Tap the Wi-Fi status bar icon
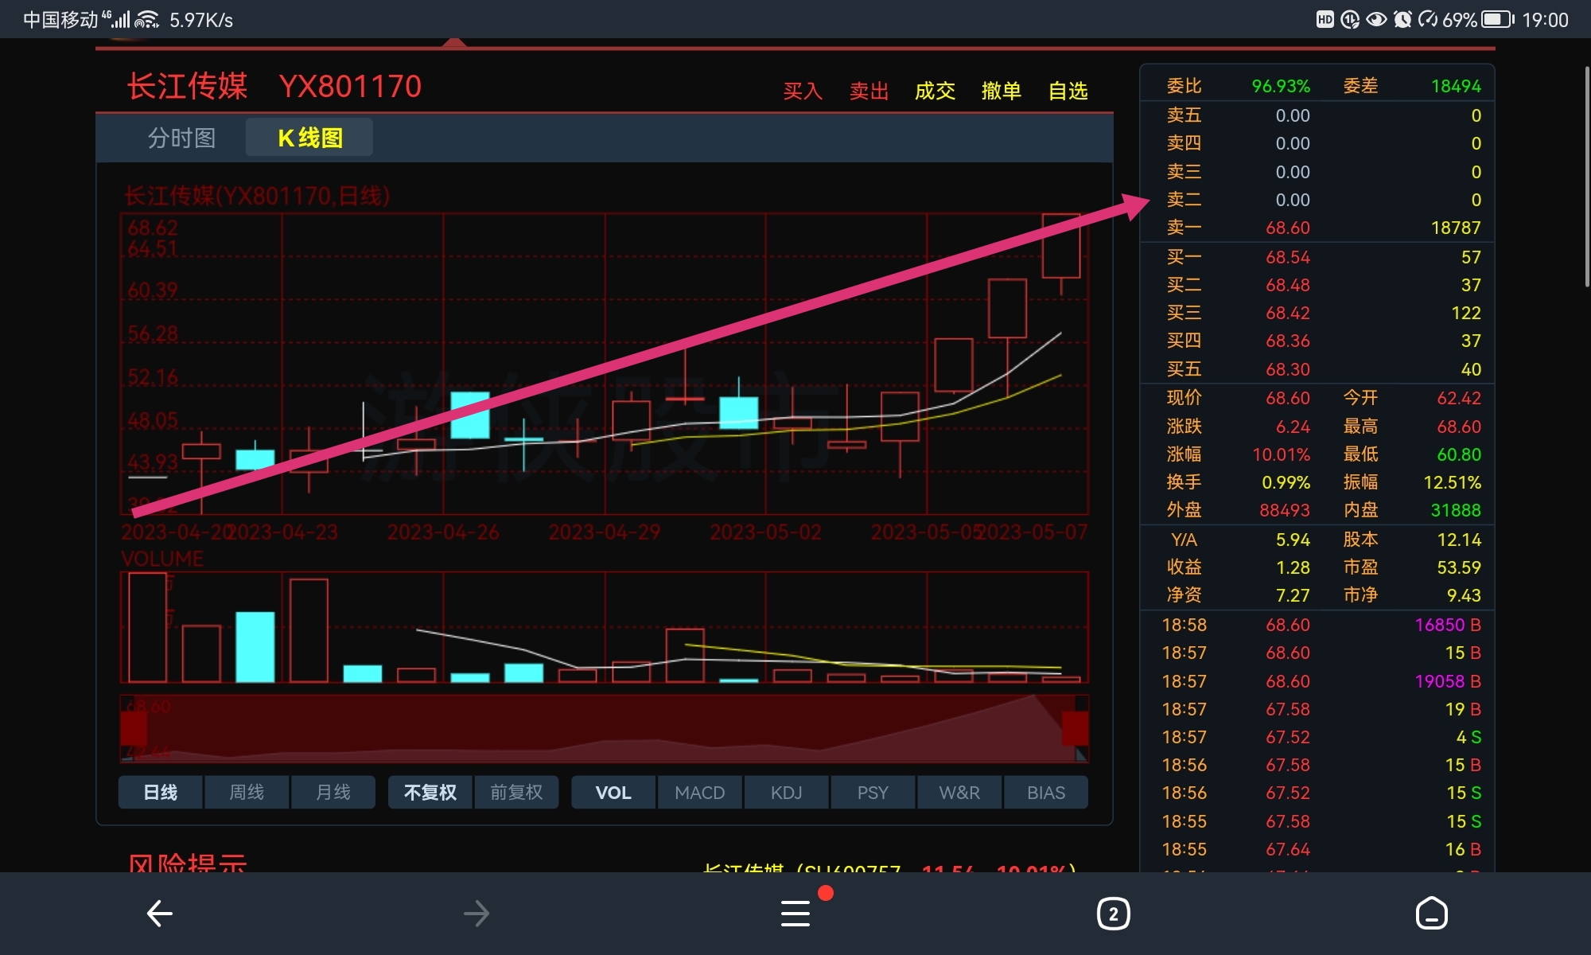 click(x=147, y=19)
